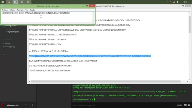Open Ver menu in Sin título Notepad
The width and height of the screenshot is (192, 108).
click(x=27, y=10)
